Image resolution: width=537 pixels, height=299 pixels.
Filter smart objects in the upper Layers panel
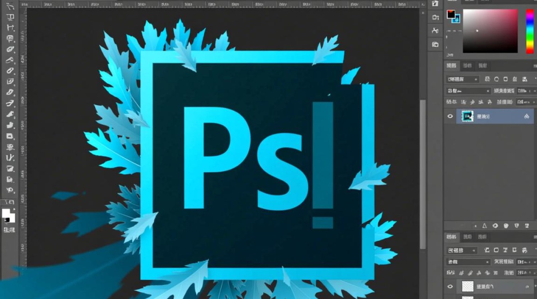tap(525, 79)
